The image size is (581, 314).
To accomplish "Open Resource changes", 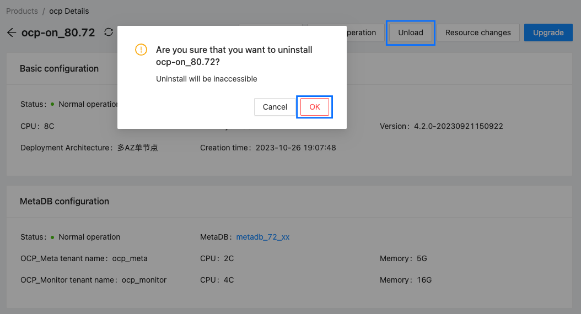I will (x=477, y=33).
